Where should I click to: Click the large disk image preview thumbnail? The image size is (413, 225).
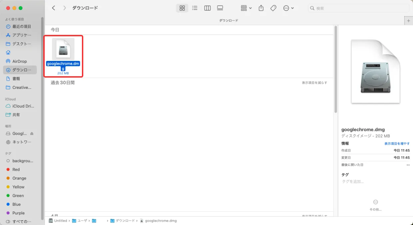click(376, 72)
